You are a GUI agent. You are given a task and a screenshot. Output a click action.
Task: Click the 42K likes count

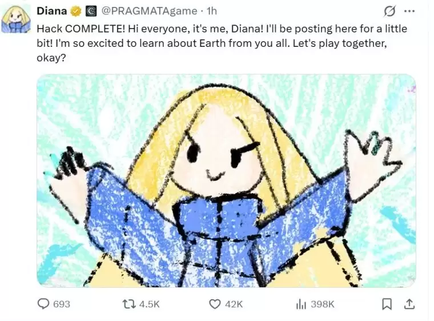coord(234,304)
